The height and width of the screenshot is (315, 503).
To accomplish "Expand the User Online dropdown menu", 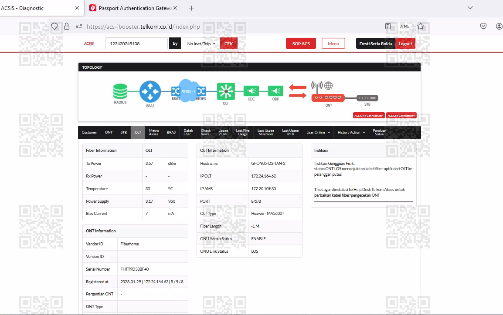I will coord(318,132).
